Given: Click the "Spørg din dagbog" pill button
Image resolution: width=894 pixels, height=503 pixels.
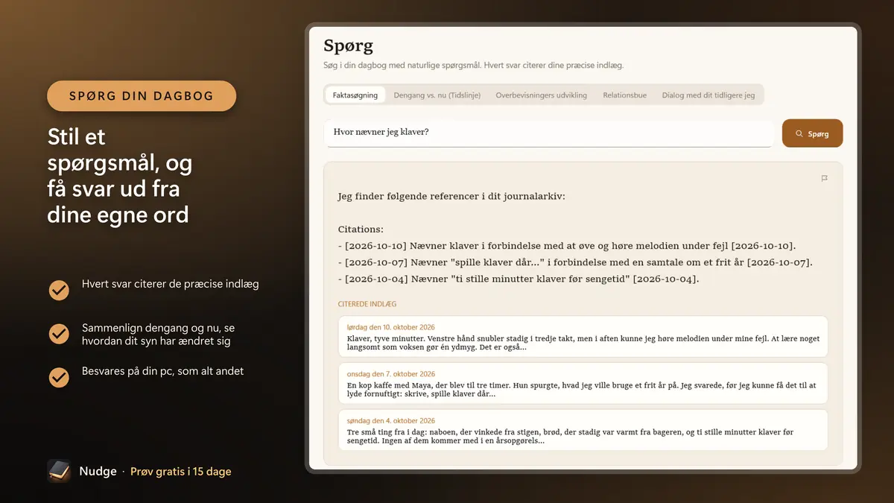Looking at the screenshot, I should click(x=142, y=96).
